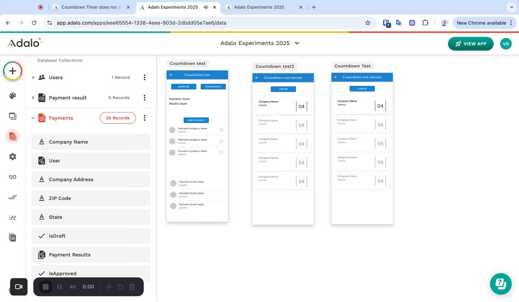Open ZIP Code property
Viewport: 519px width, 302px height.
pos(91,198)
